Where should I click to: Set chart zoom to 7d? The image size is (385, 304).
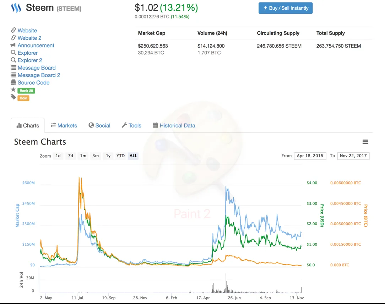[x=71, y=156]
